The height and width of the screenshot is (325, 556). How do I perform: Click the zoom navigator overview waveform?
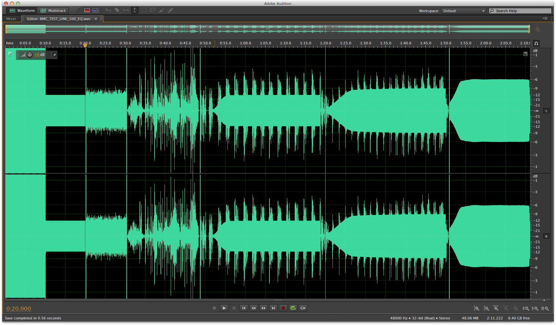tap(267, 29)
